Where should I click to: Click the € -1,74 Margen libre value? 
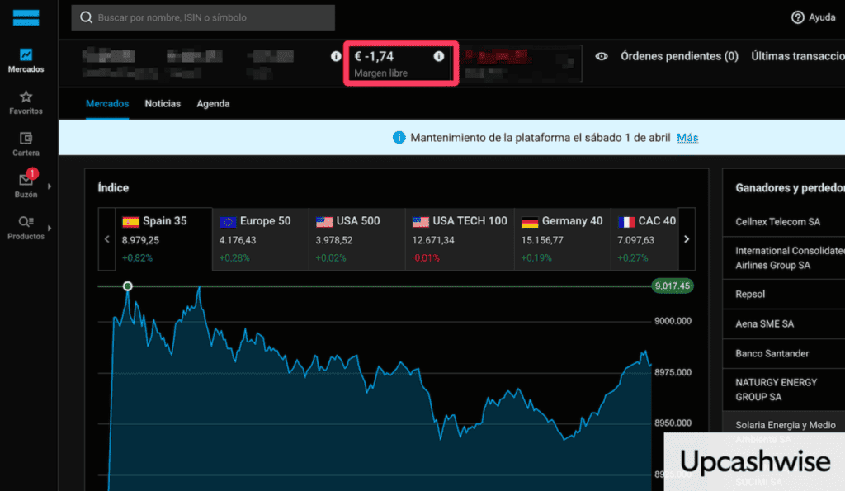point(374,56)
